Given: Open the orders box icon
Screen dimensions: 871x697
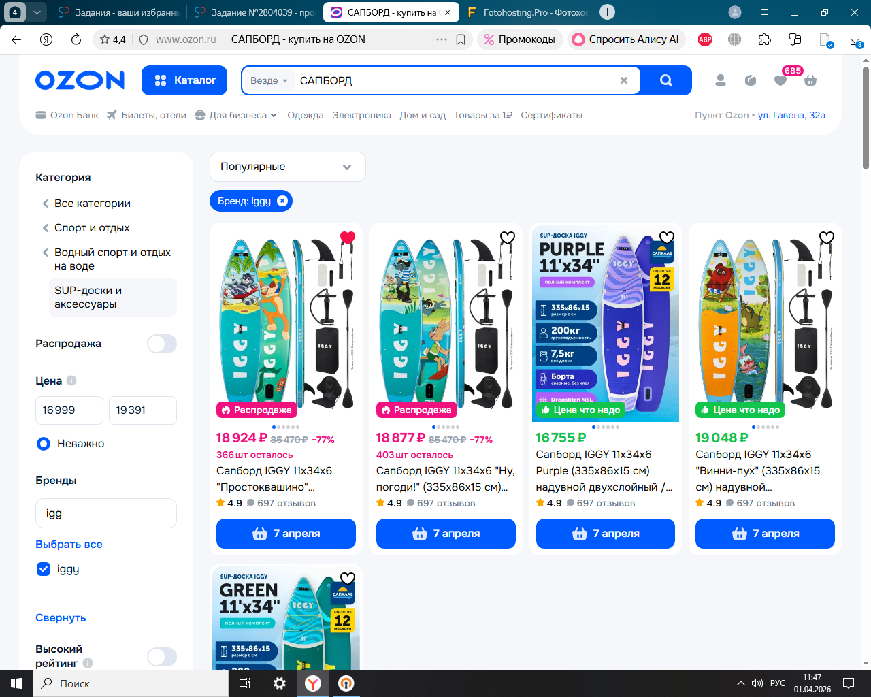Looking at the screenshot, I should point(751,80).
